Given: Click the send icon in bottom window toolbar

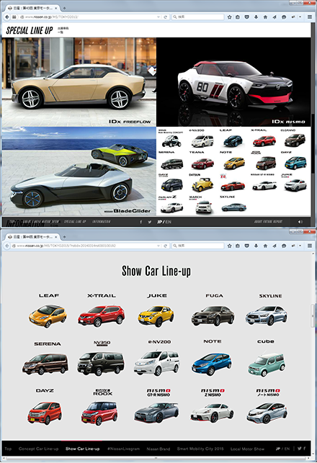Looking at the screenshot, I should pyautogui.click(x=274, y=246).
